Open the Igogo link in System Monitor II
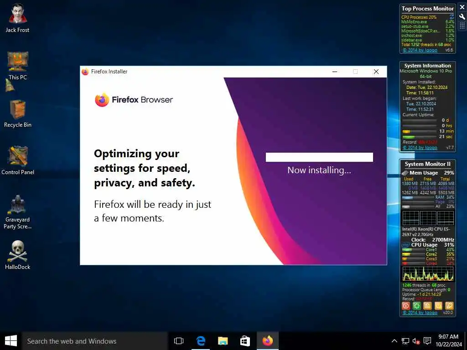The width and height of the screenshot is (467, 350). point(420,313)
